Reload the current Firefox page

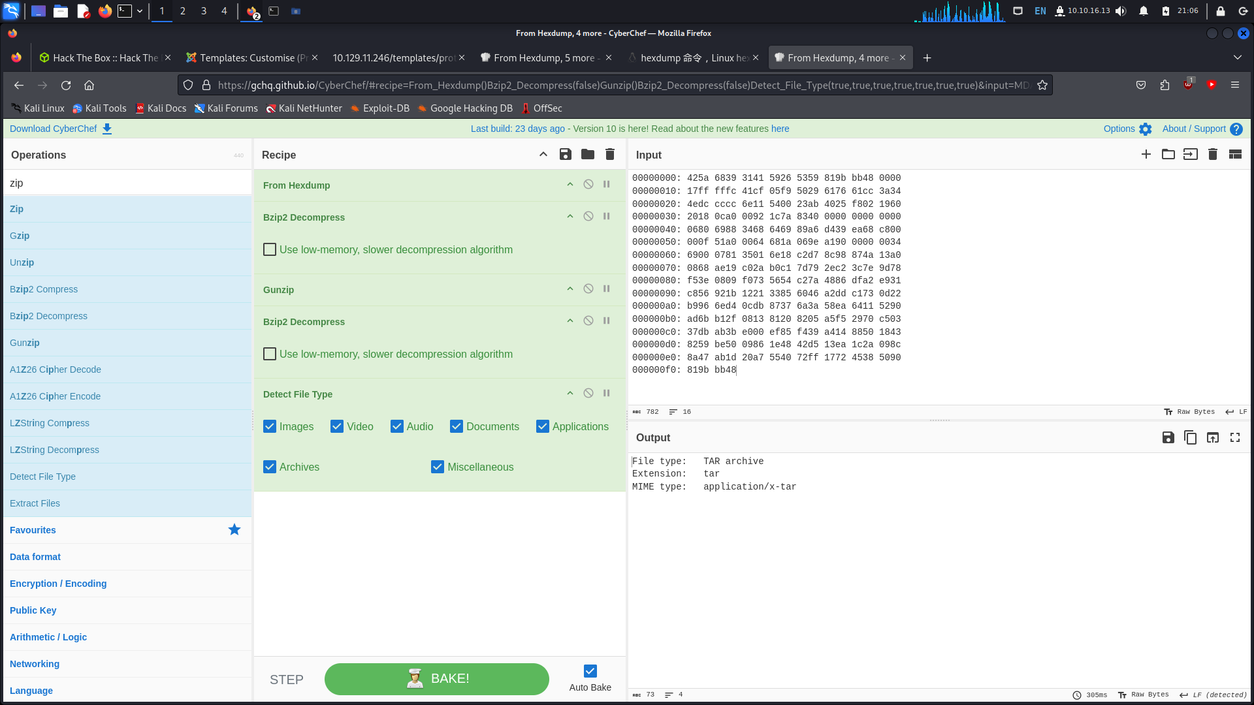(66, 86)
